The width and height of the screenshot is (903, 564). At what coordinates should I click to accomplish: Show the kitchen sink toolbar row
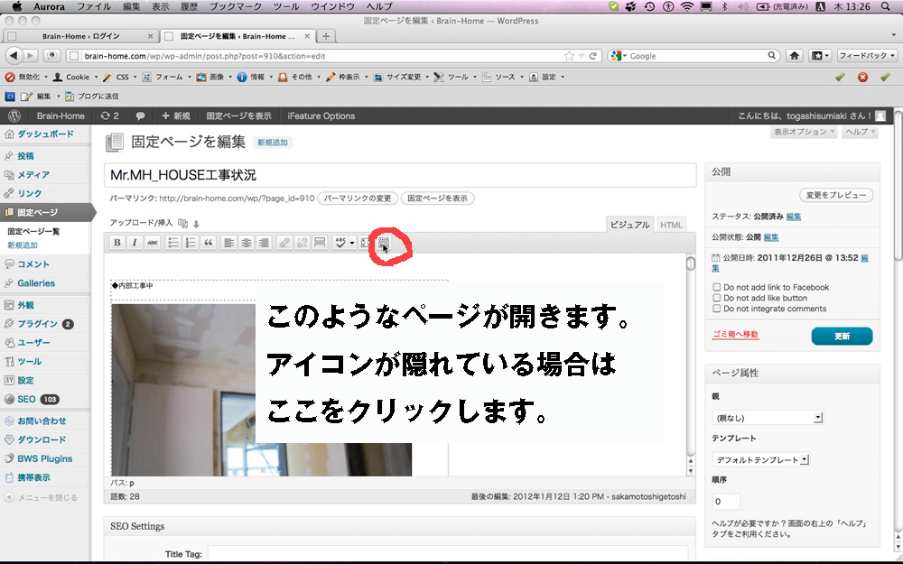[383, 243]
